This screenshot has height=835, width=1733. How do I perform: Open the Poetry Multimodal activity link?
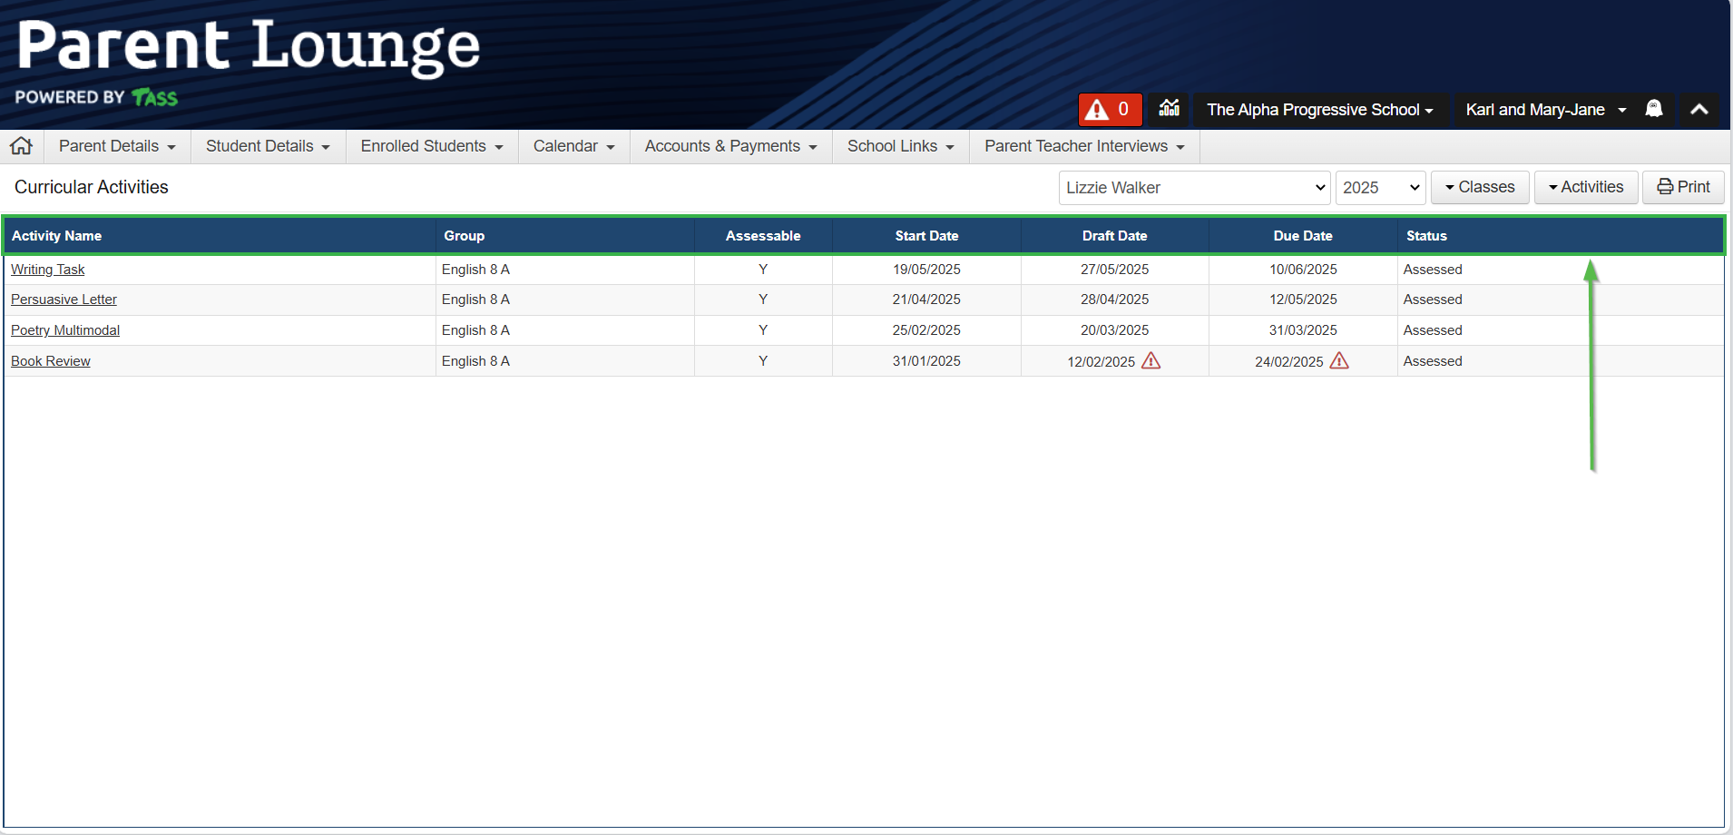65,330
